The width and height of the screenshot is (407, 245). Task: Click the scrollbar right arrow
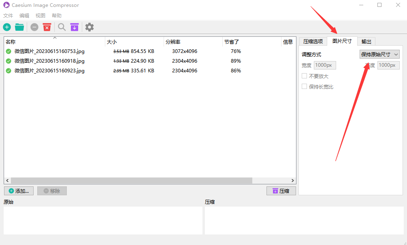(x=292, y=180)
